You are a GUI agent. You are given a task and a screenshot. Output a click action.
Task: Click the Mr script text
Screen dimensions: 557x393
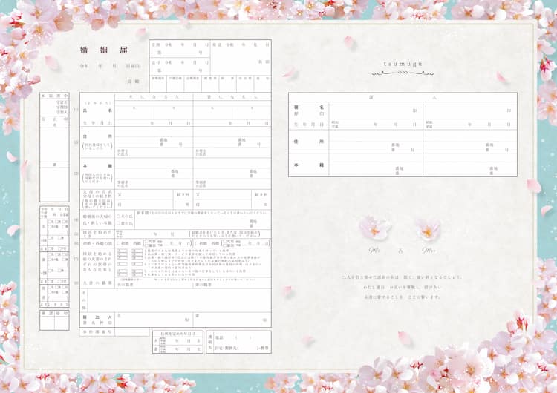pos(374,251)
